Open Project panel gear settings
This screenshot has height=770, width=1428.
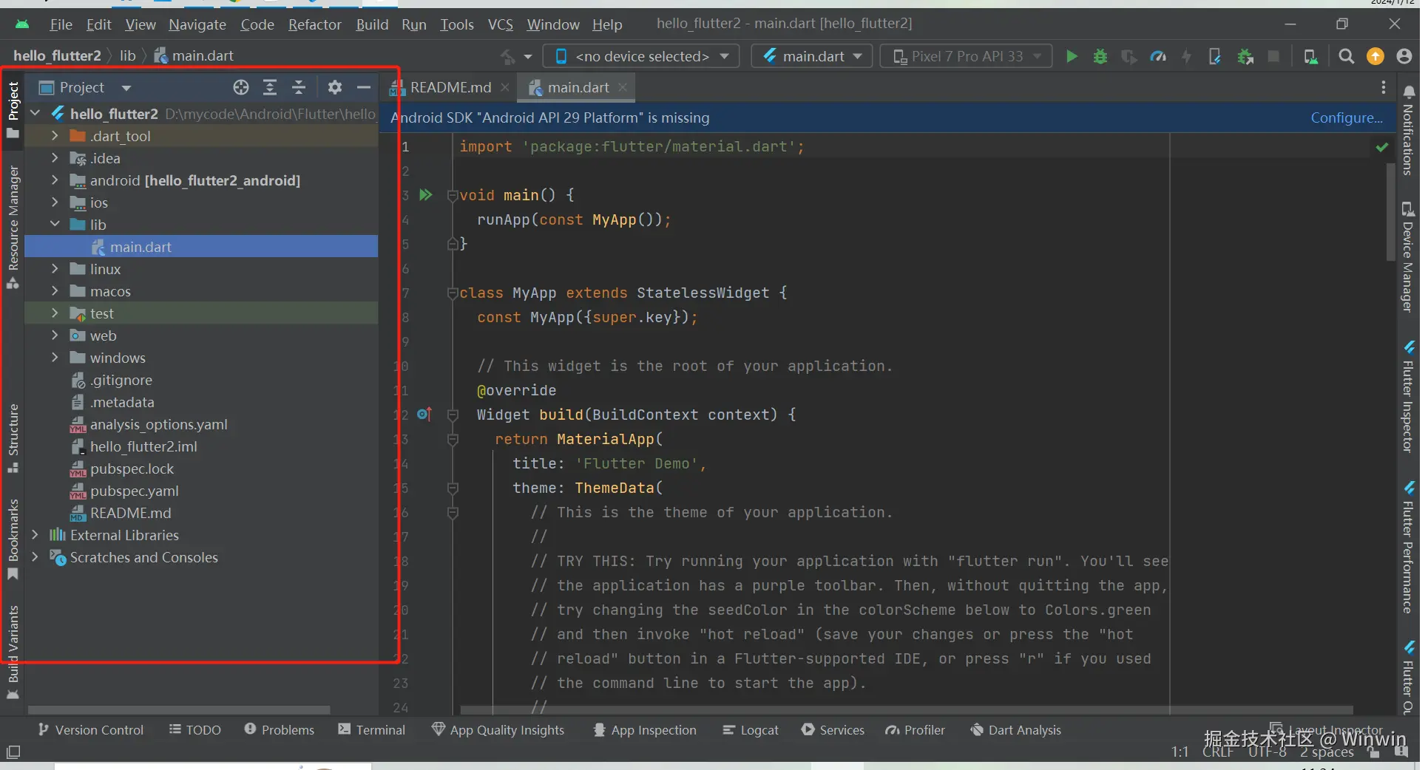coord(334,87)
